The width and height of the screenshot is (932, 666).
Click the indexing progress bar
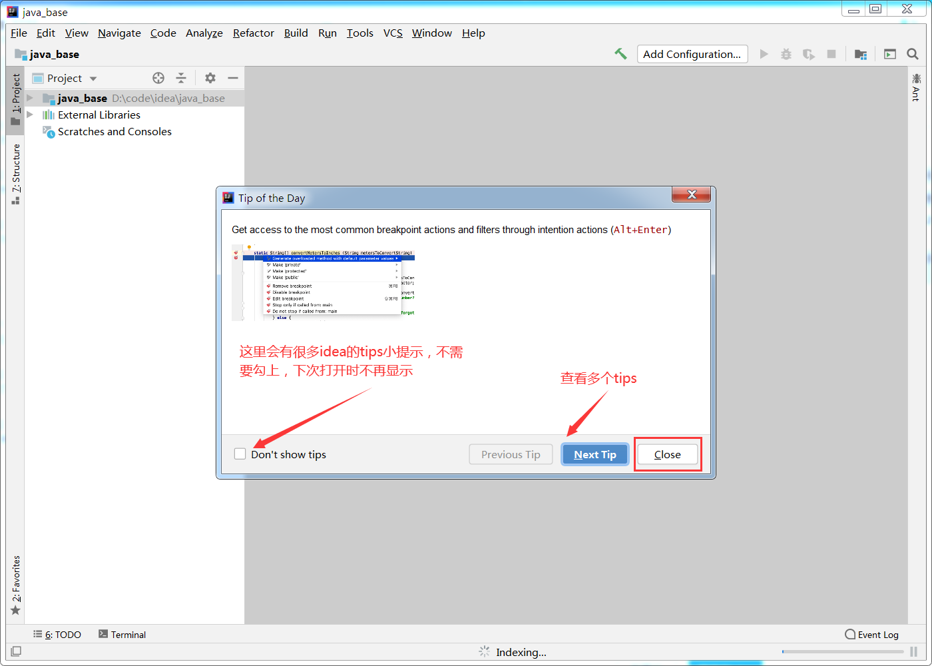pyautogui.click(x=843, y=652)
